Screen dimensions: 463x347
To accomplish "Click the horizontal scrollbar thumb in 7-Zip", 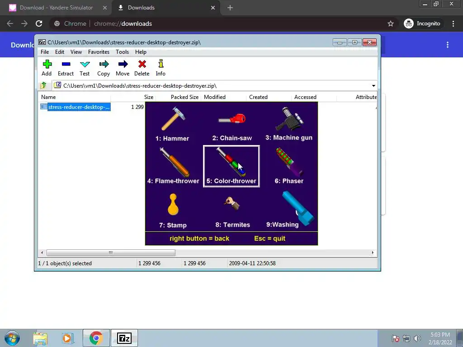I will point(111,253).
